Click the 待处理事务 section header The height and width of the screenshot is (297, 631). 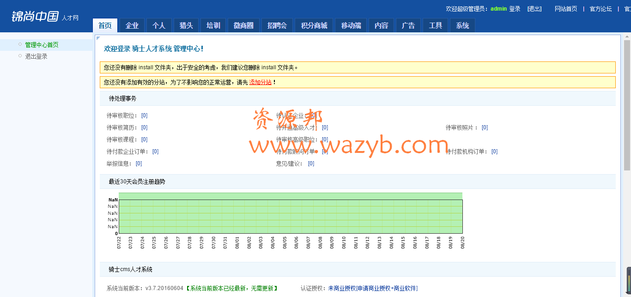point(358,98)
